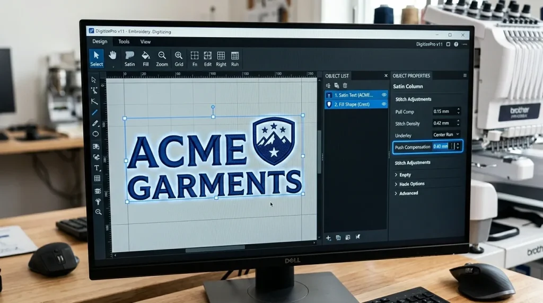Screen dimensions: 543x303
Task: Adjust Stitch Density stepper arrows
Action: coord(458,123)
